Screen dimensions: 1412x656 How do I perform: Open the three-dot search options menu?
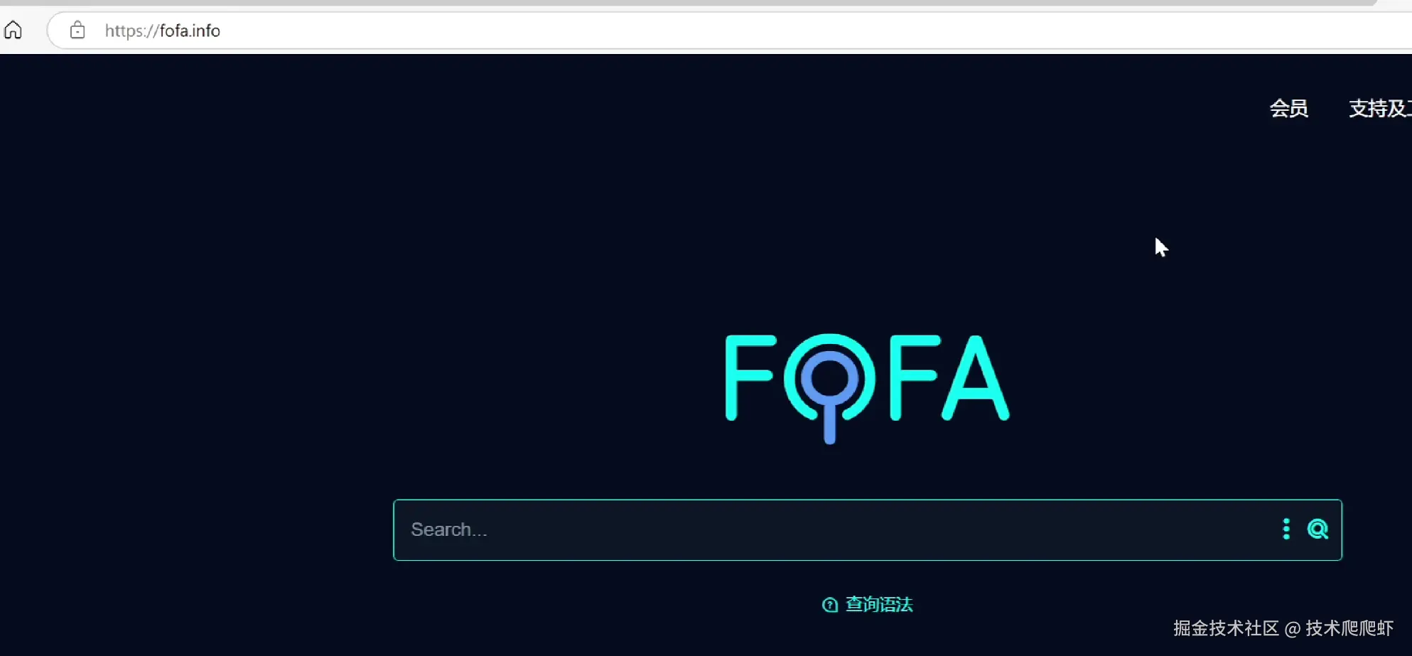[x=1286, y=529]
